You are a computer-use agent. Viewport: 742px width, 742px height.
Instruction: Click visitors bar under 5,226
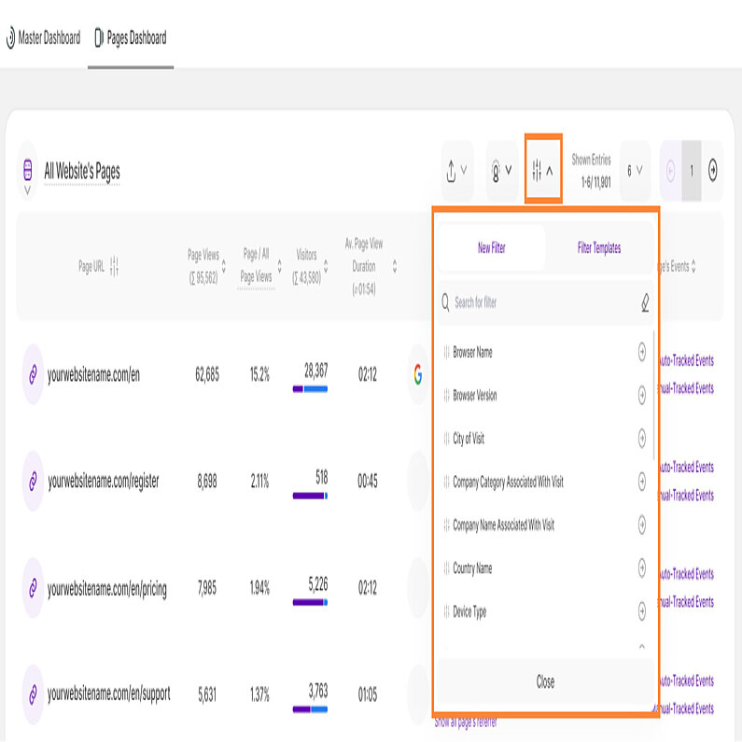point(311,602)
